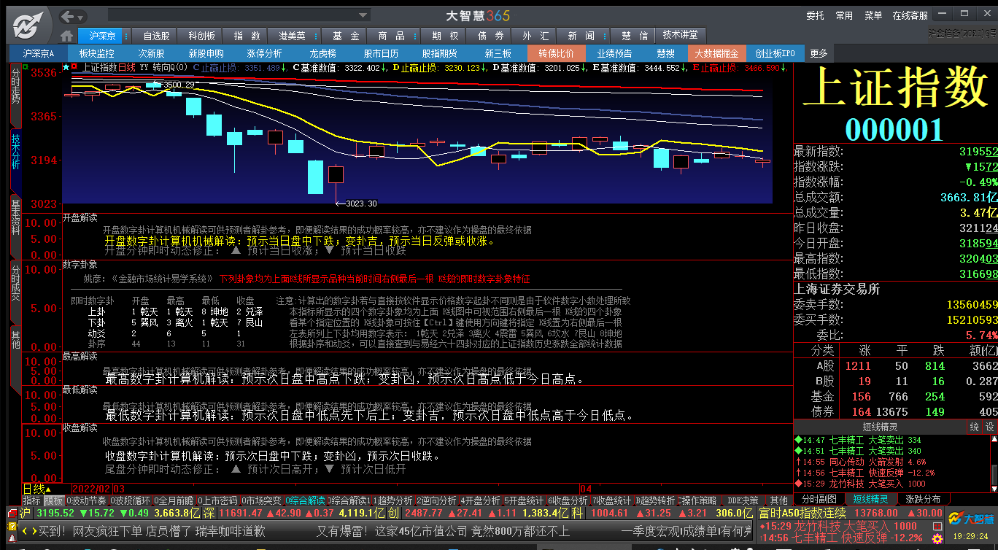Click 次新股 in the sub toolbar

click(x=152, y=53)
